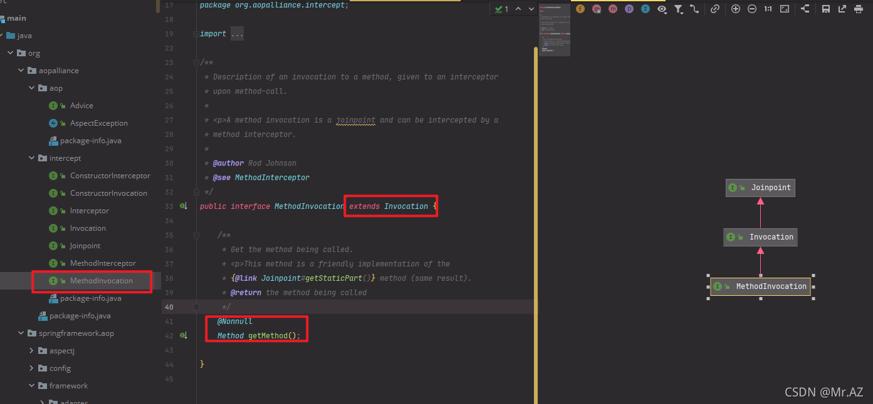Expand the folded import statement
This screenshot has height=404, width=873.
click(x=237, y=34)
